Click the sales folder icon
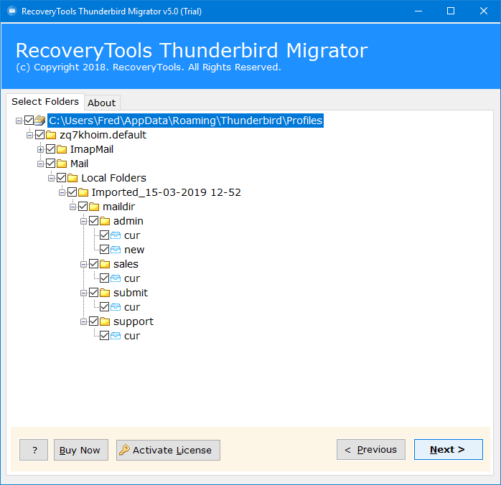The width and height of the screenshot is (501, 485). coord(105,264)
